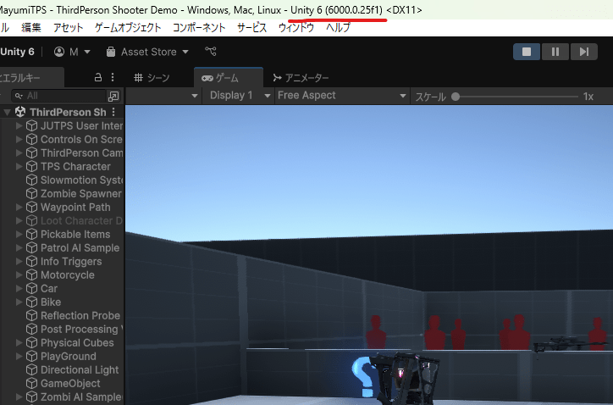This screenshot has height=405, width=613.
Task: Expand the TPS Character object
Action: [19, 166]
